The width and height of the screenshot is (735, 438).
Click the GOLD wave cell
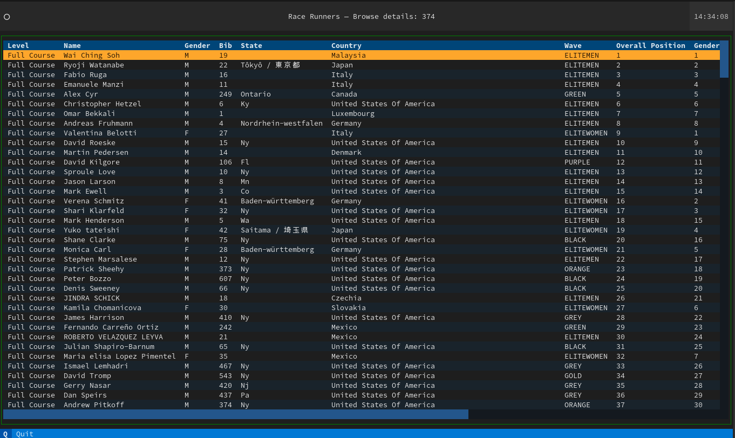point(573,376)
